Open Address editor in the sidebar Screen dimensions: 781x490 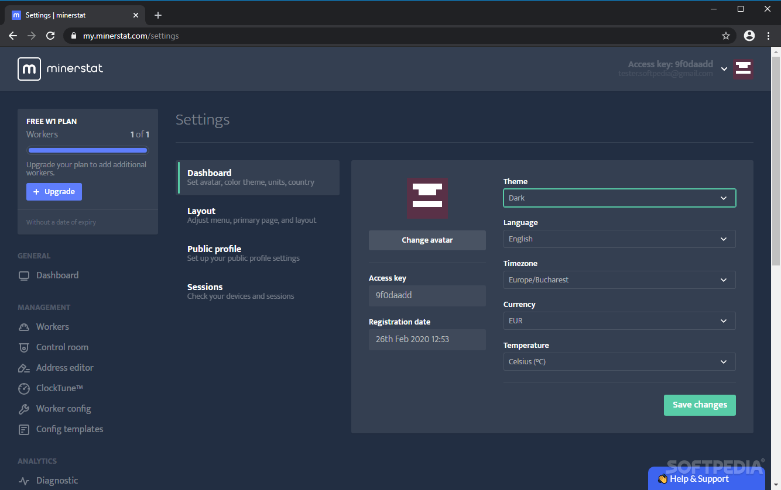[x=65, y=368]
